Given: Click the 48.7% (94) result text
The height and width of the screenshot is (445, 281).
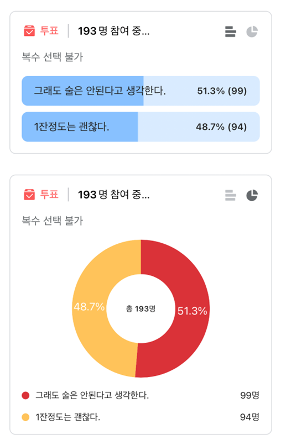Looking at the screenshot, I should click(221, 127).
